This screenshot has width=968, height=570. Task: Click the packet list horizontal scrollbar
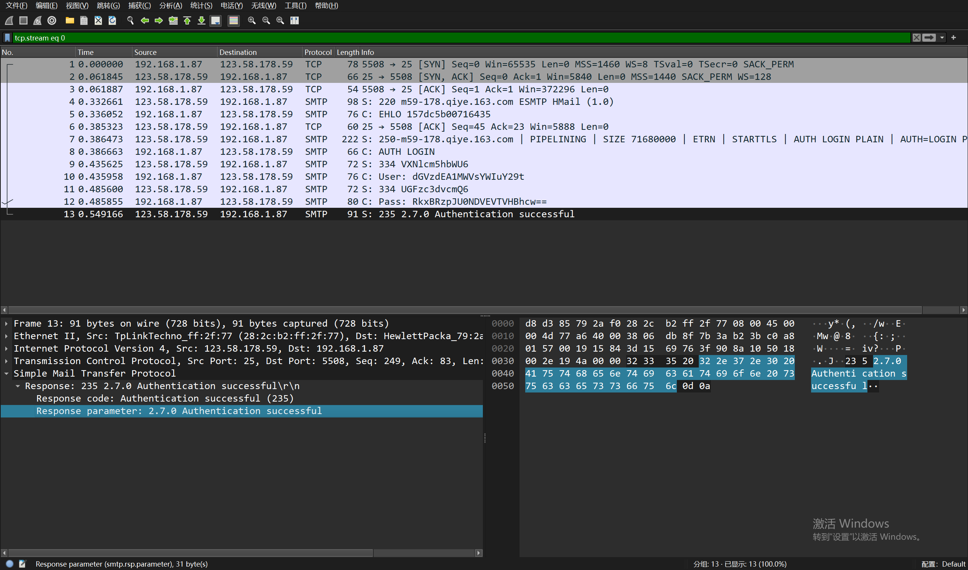461,310
